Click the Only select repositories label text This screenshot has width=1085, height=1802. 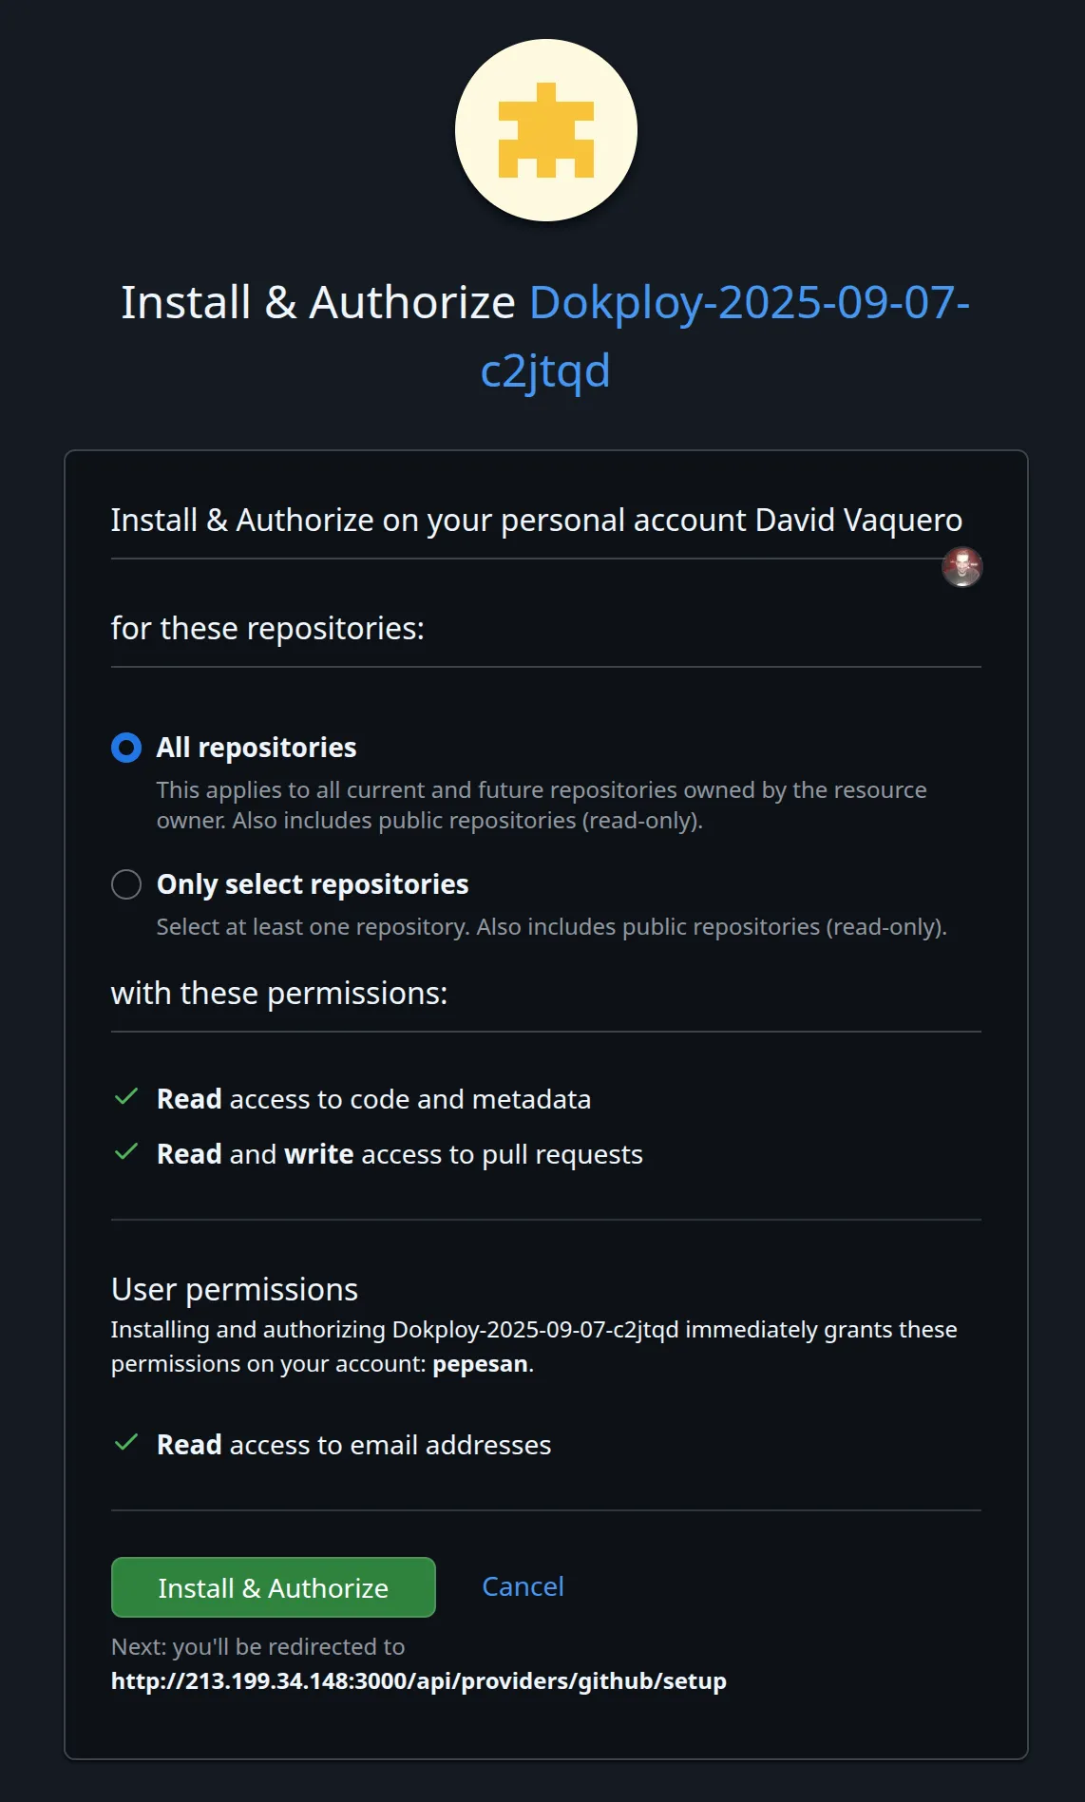pos(312,884)
